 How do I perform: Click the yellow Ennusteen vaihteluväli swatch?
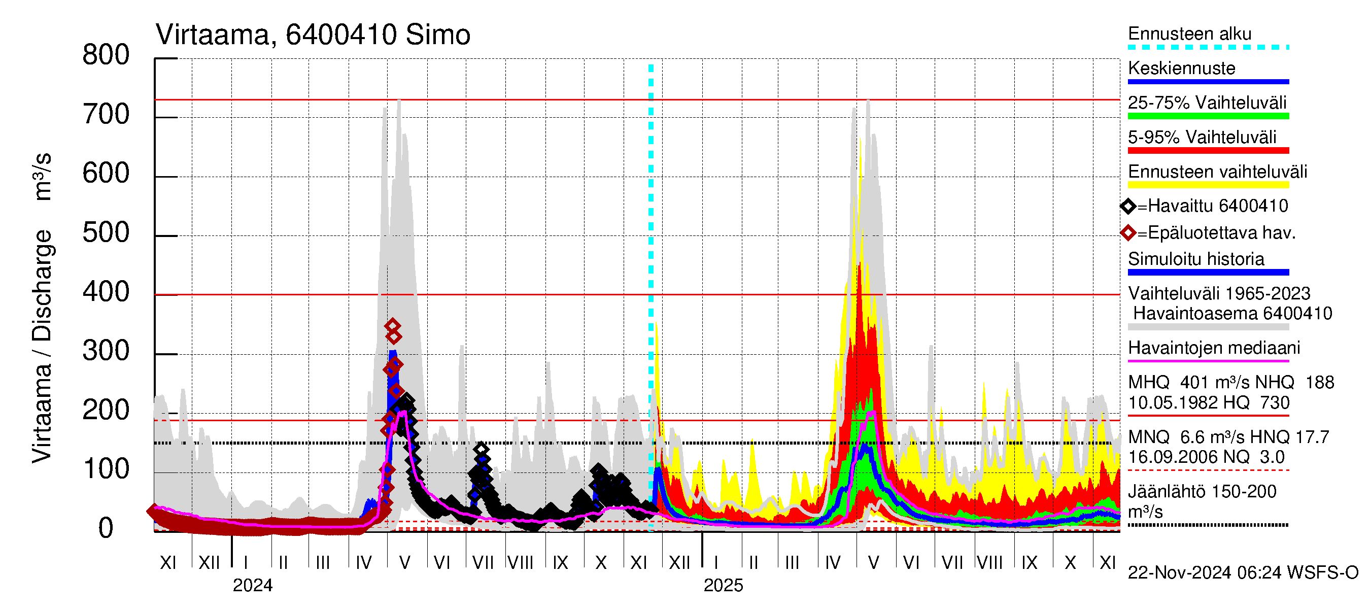click(x=1208, y=185)
